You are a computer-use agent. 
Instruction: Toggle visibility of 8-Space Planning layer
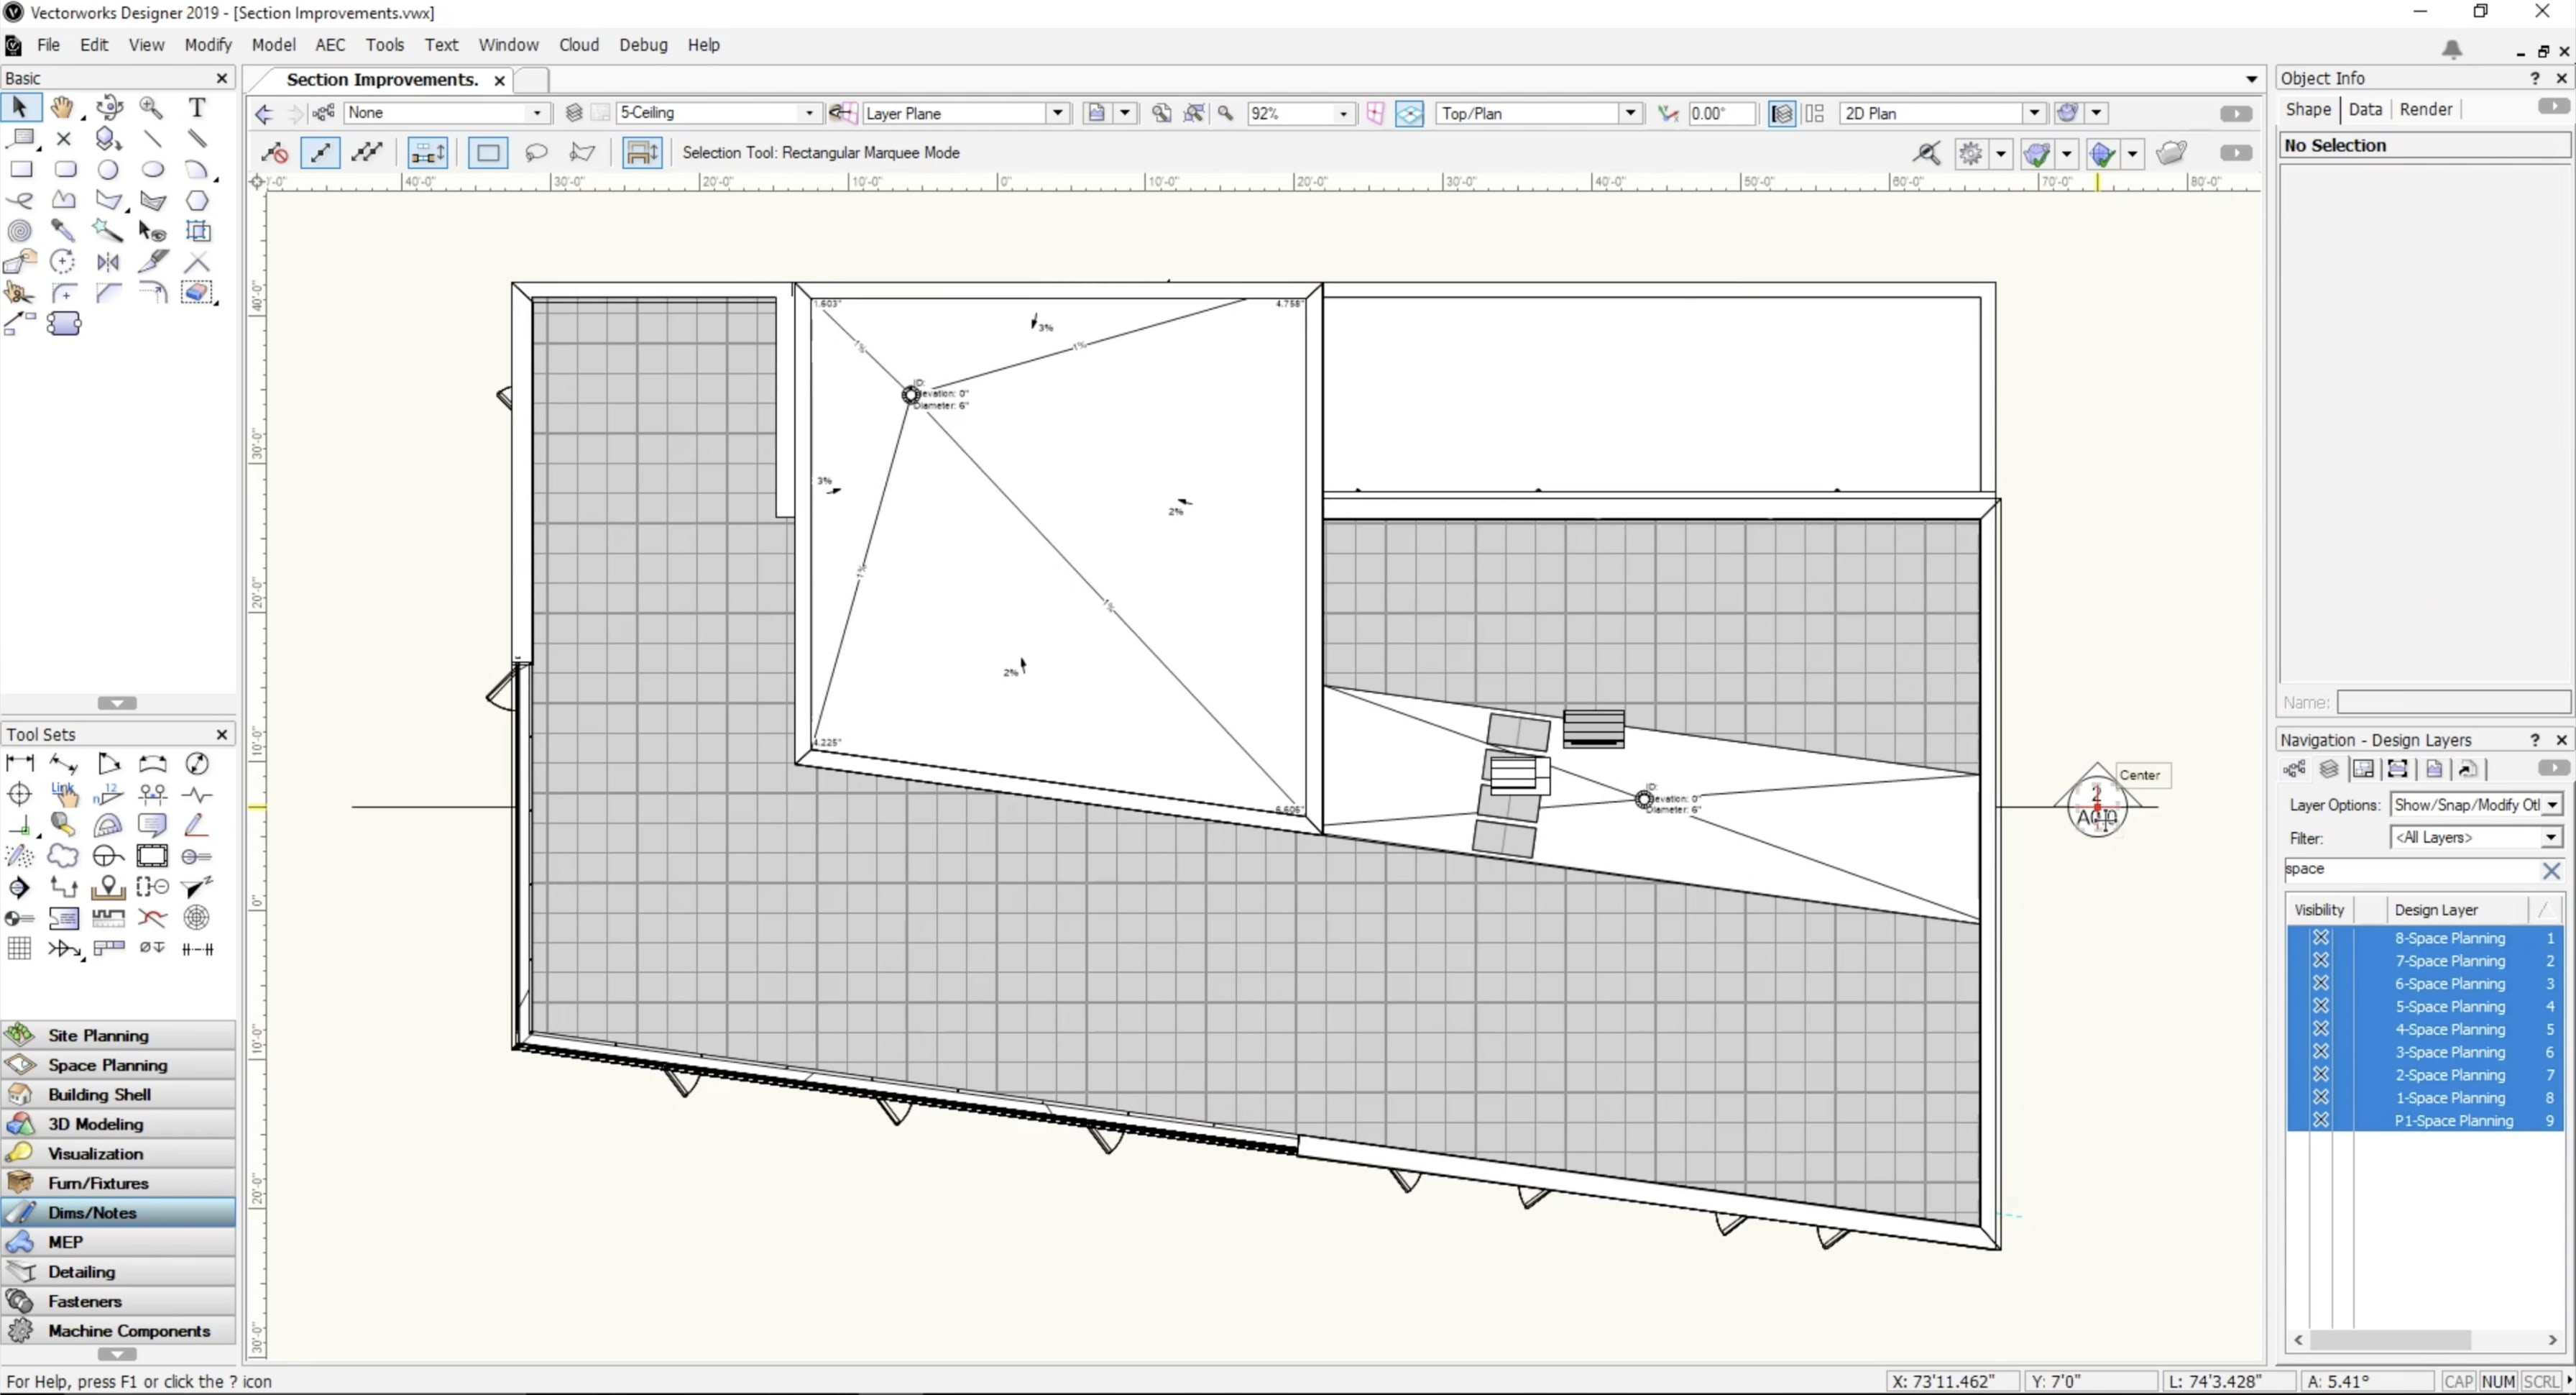coord(2321,938)
